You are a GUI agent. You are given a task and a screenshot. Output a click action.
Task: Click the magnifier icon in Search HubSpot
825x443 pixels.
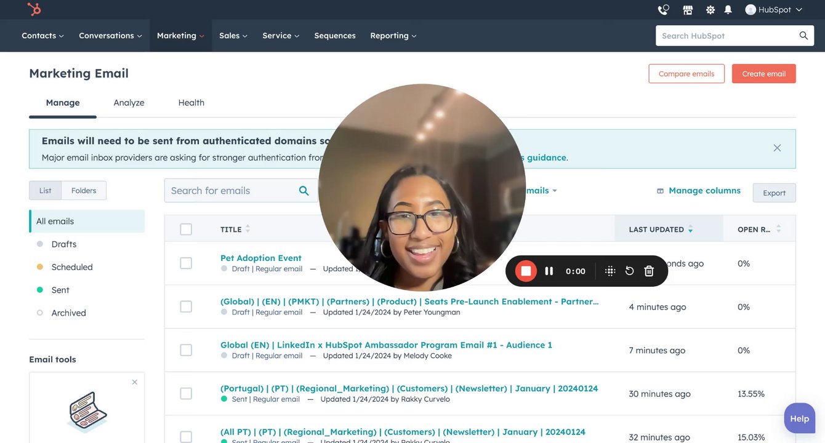(x=803, y=36)
